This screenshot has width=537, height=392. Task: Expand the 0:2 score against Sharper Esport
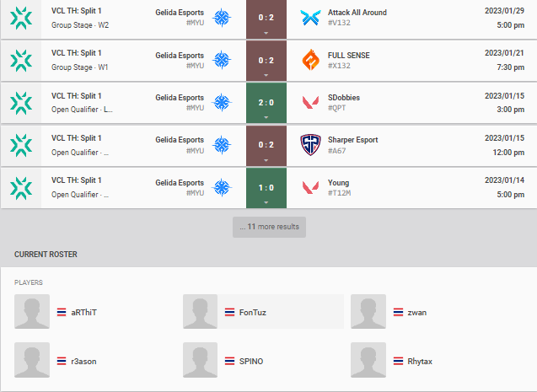266,146
